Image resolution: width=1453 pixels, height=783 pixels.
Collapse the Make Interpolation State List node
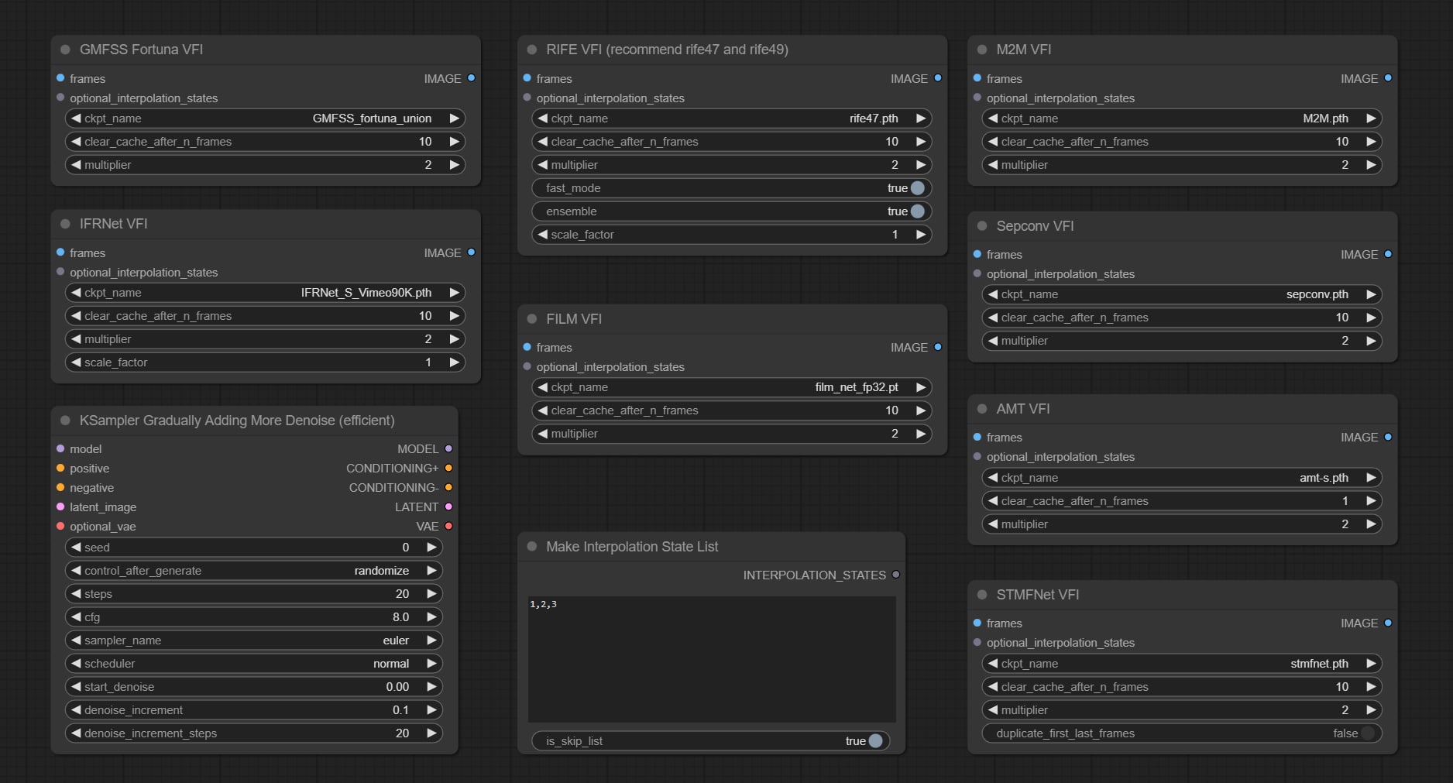click(x=532, y=547)
